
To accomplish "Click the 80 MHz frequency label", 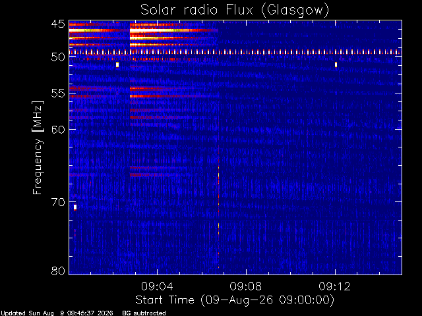I will [58, 271].
